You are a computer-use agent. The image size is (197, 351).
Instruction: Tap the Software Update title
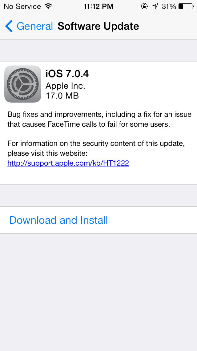coord(98,26)
